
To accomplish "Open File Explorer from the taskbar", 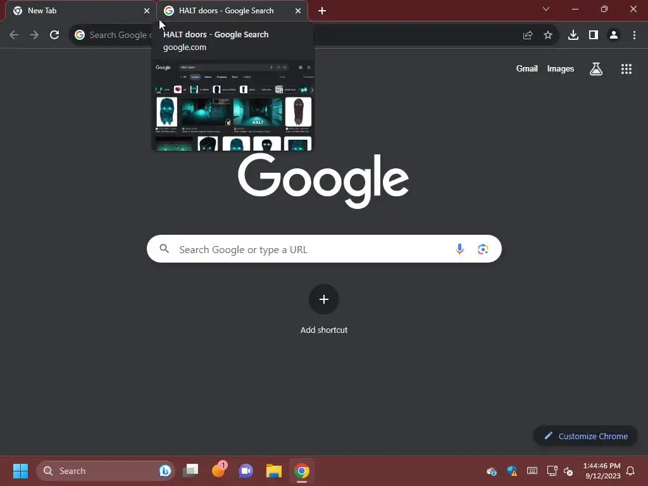I will (x=273, y=471).
